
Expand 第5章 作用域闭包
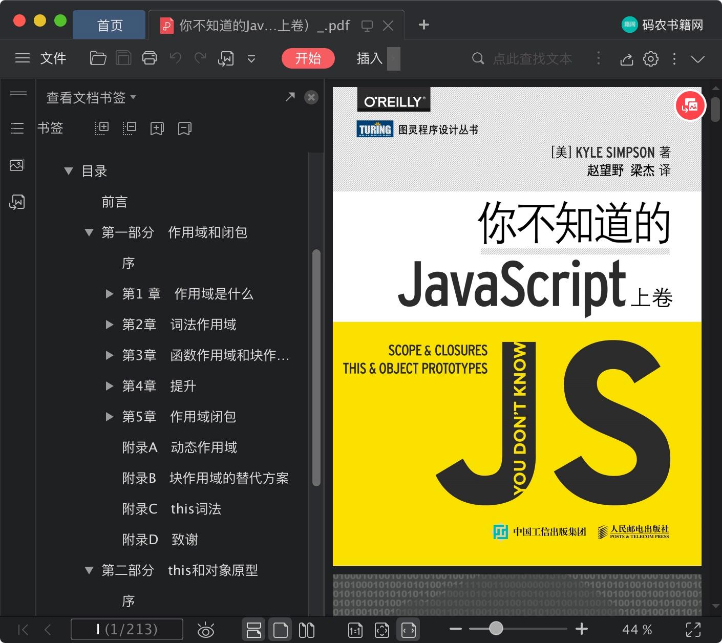pos(109,417)
